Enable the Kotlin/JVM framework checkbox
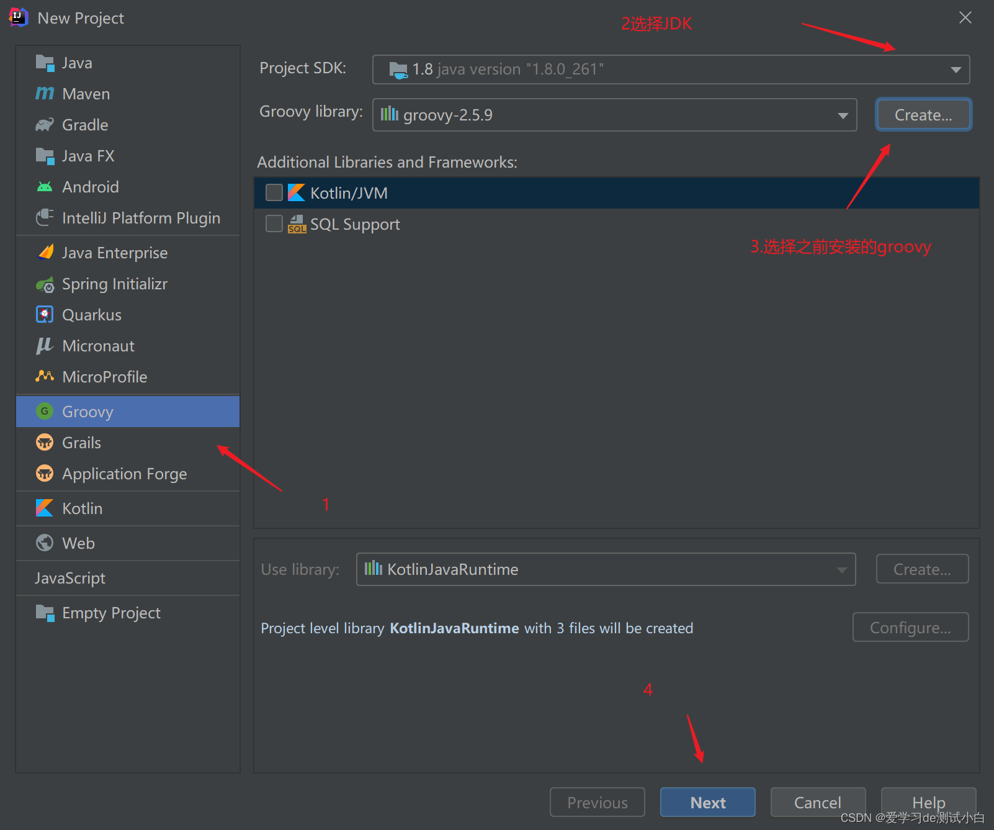The width and height of the screenshot is (994, 830). coord(274,192)
